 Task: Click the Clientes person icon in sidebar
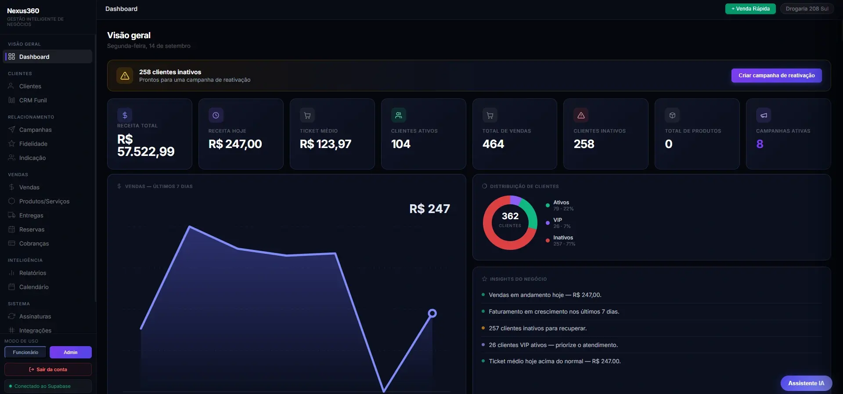point(11,86)
